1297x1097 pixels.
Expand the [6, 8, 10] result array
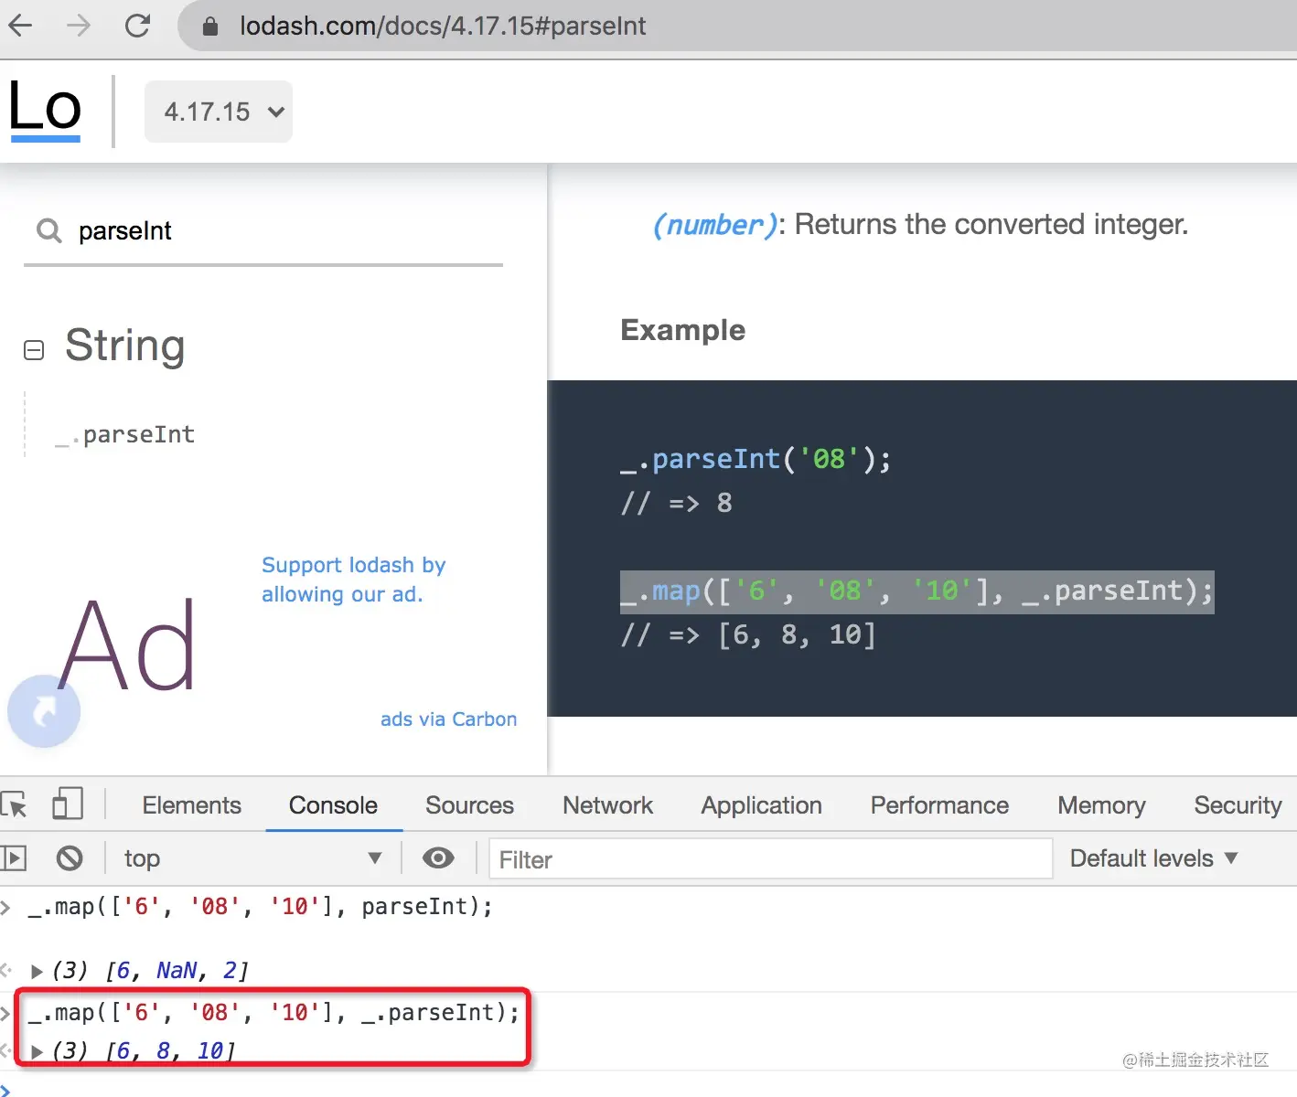tap(38, 1051)
